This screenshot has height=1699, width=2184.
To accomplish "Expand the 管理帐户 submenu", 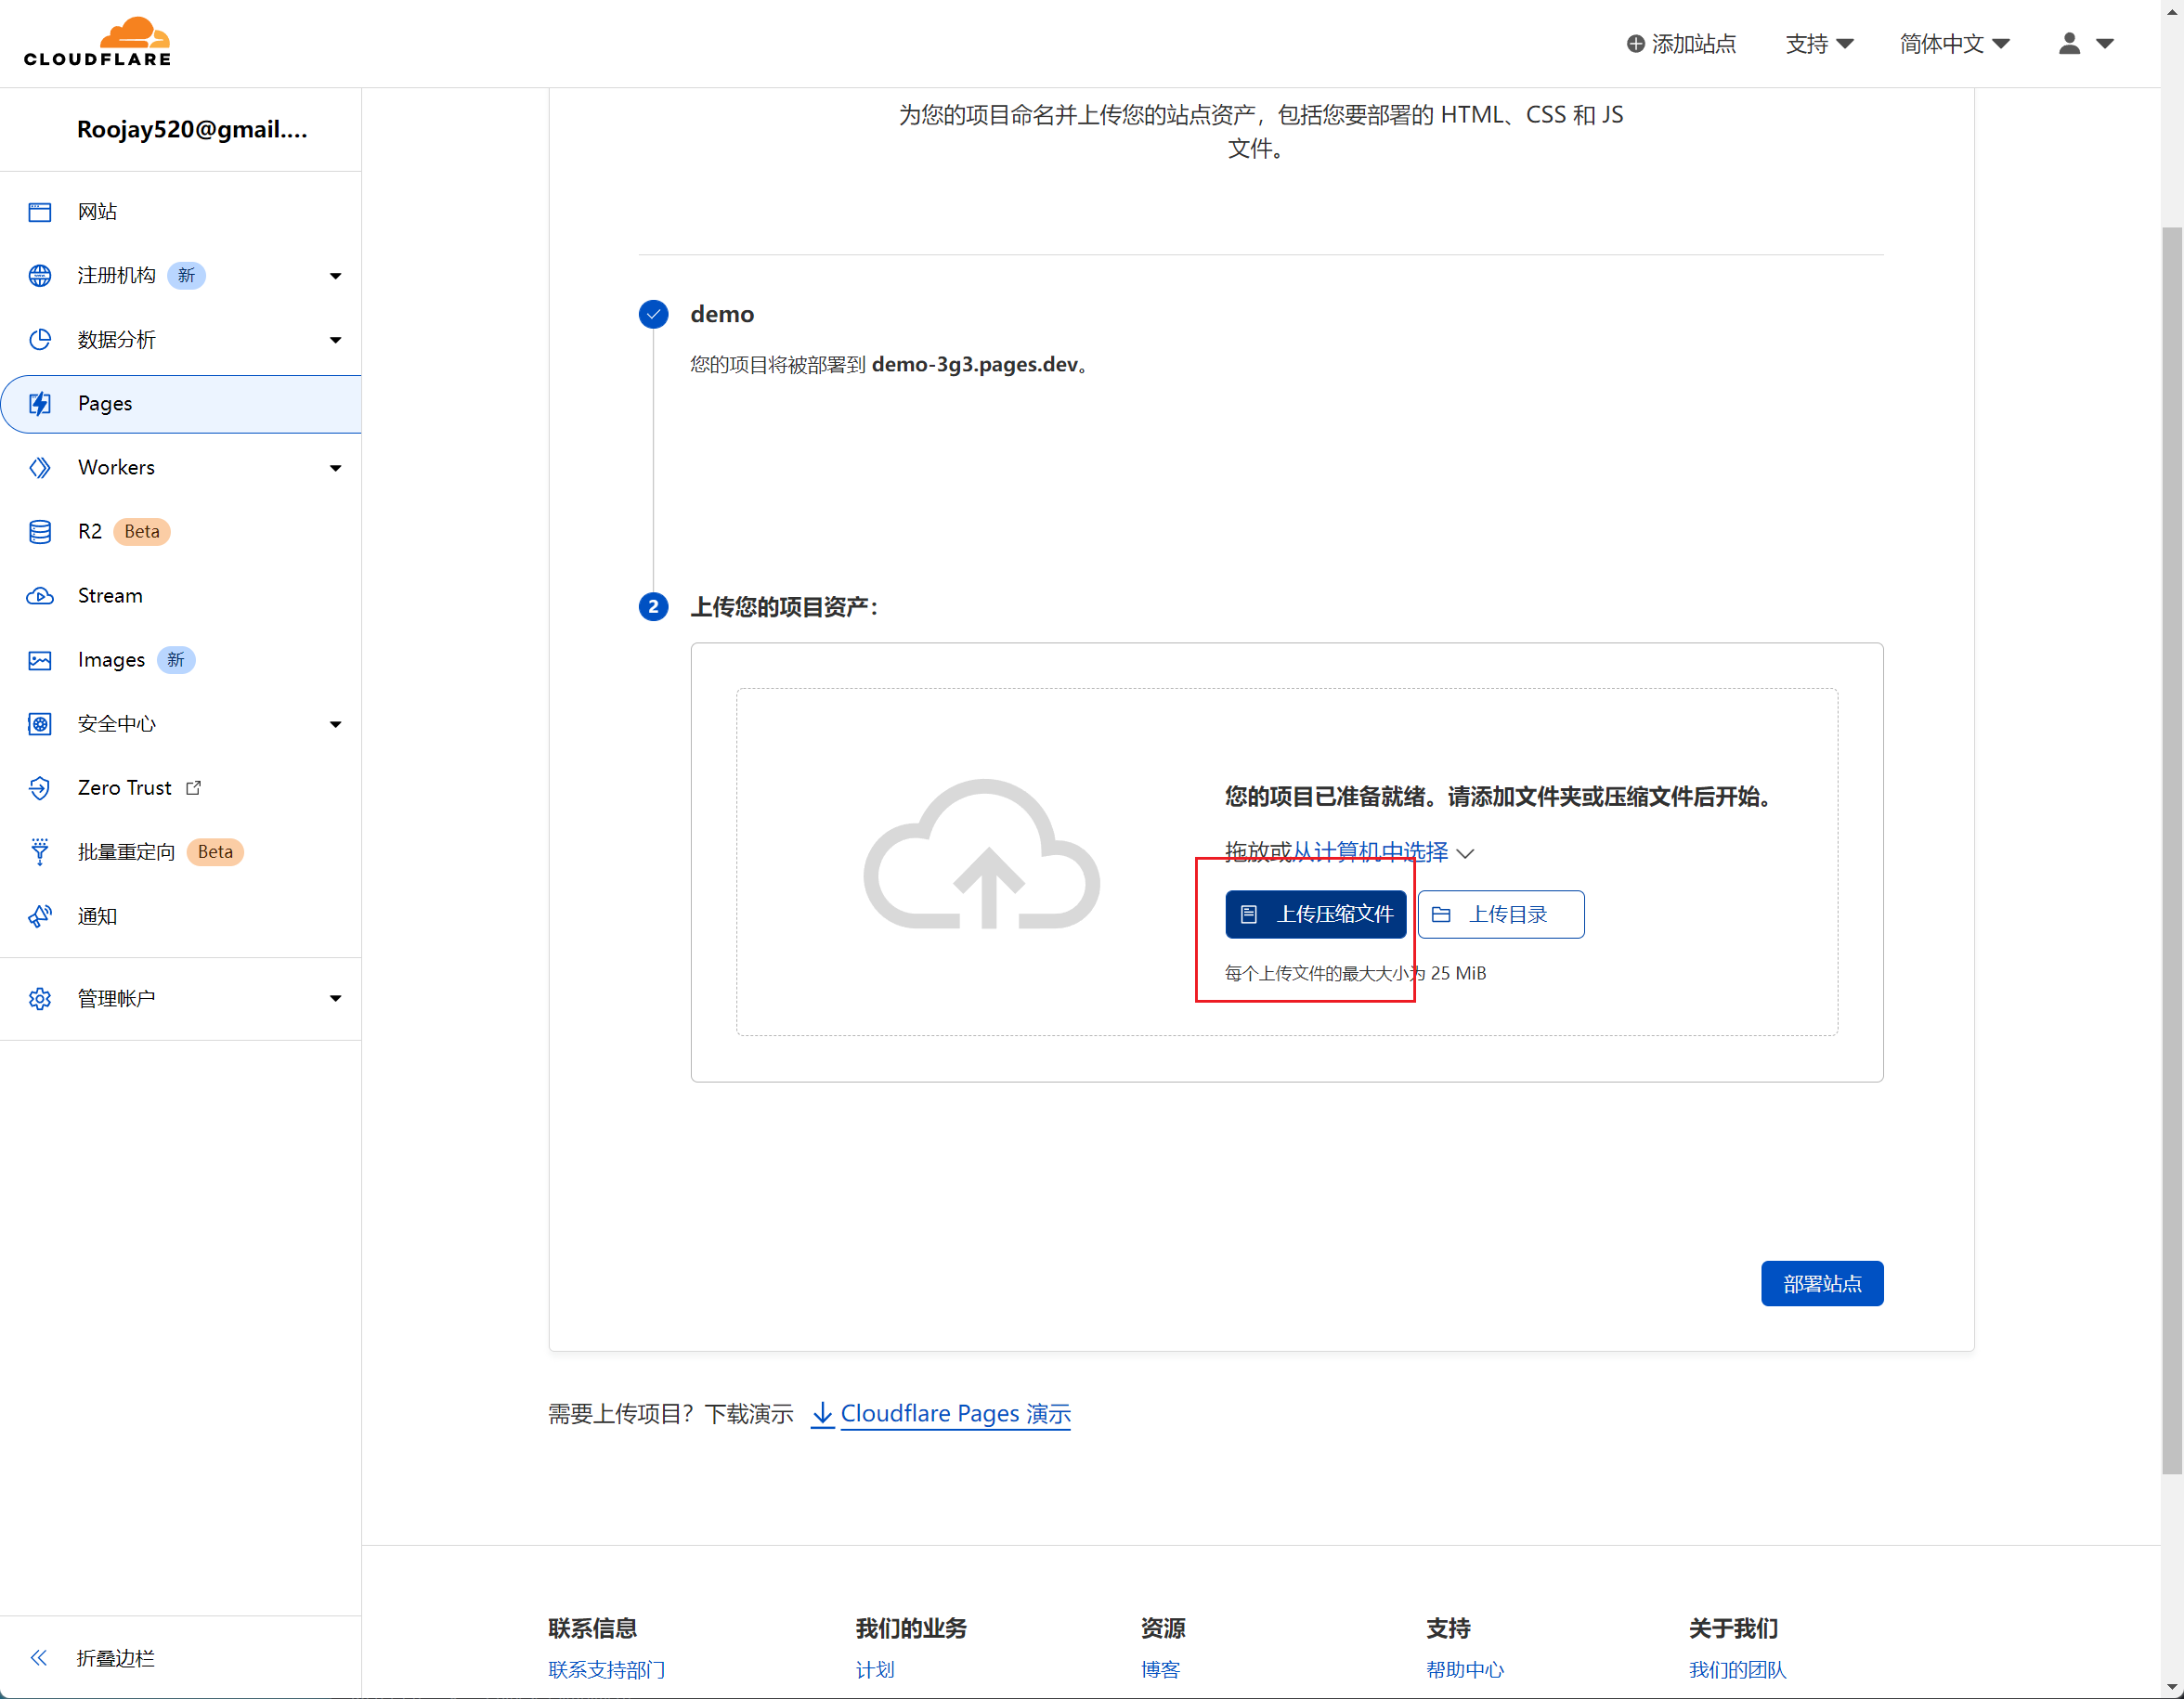I will pos(335,998).
